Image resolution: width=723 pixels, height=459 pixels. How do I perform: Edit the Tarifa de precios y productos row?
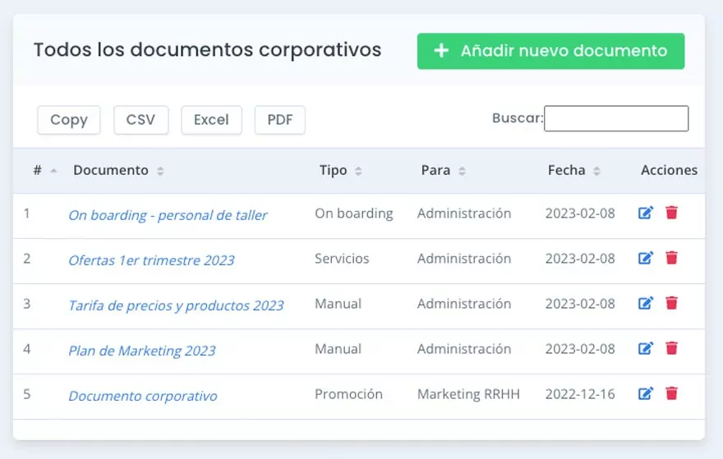click(646, 303)
